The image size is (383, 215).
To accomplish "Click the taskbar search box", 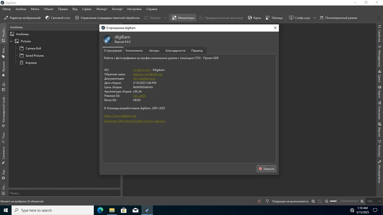I will coord(53,210).
